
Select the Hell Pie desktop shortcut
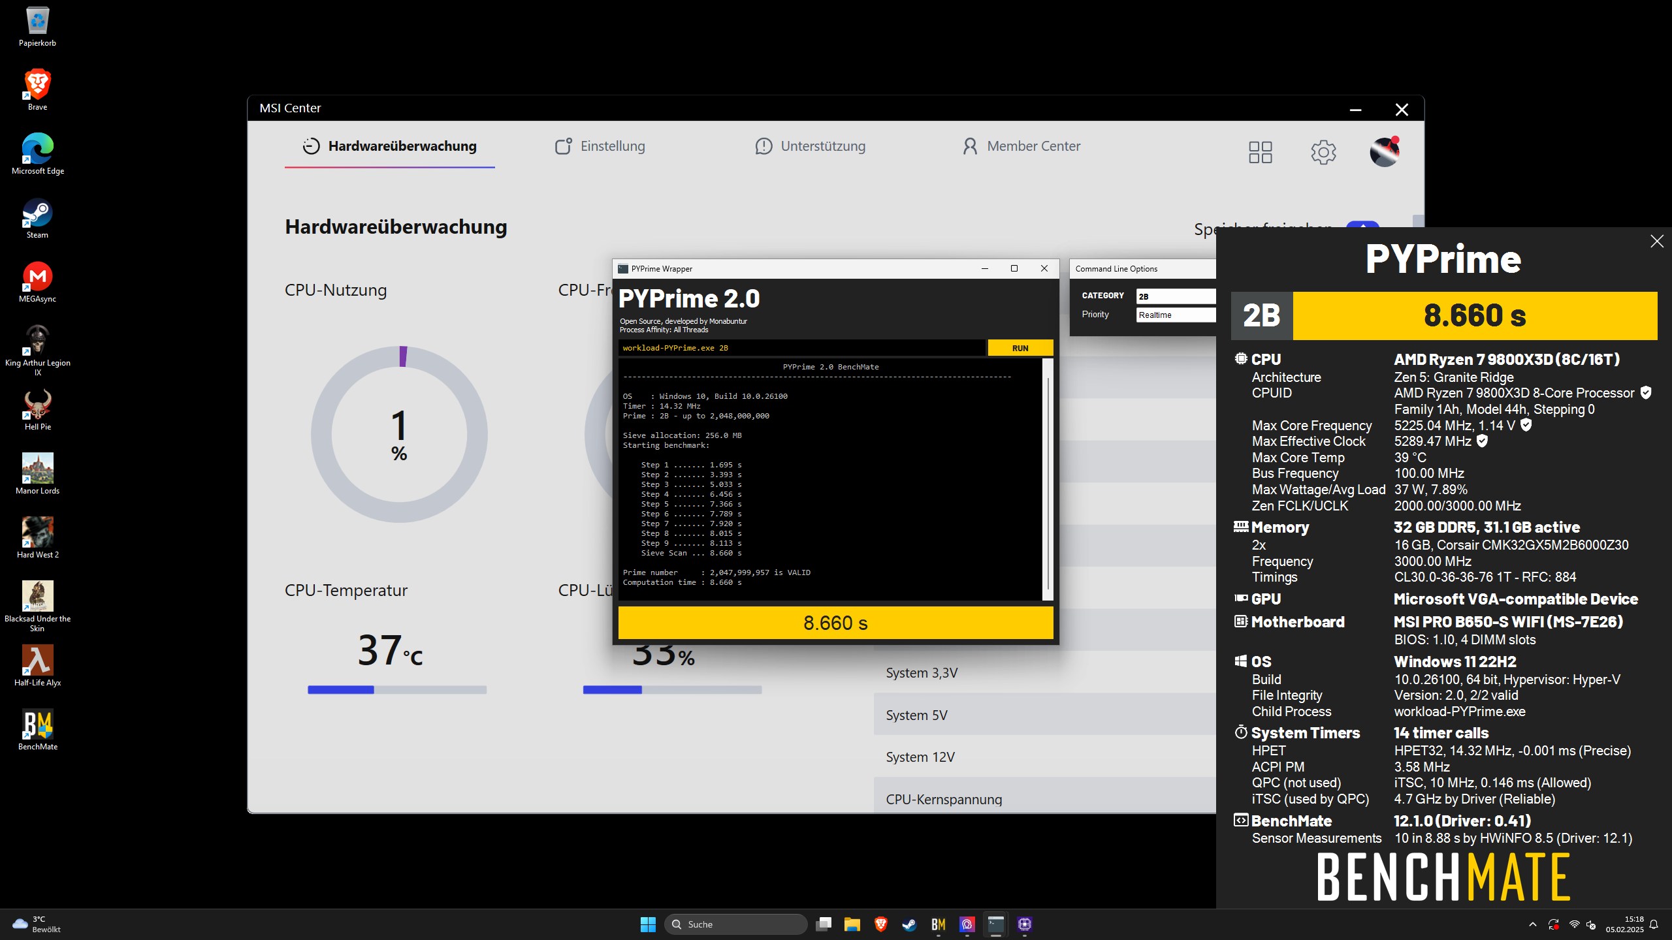coord(37,410)
